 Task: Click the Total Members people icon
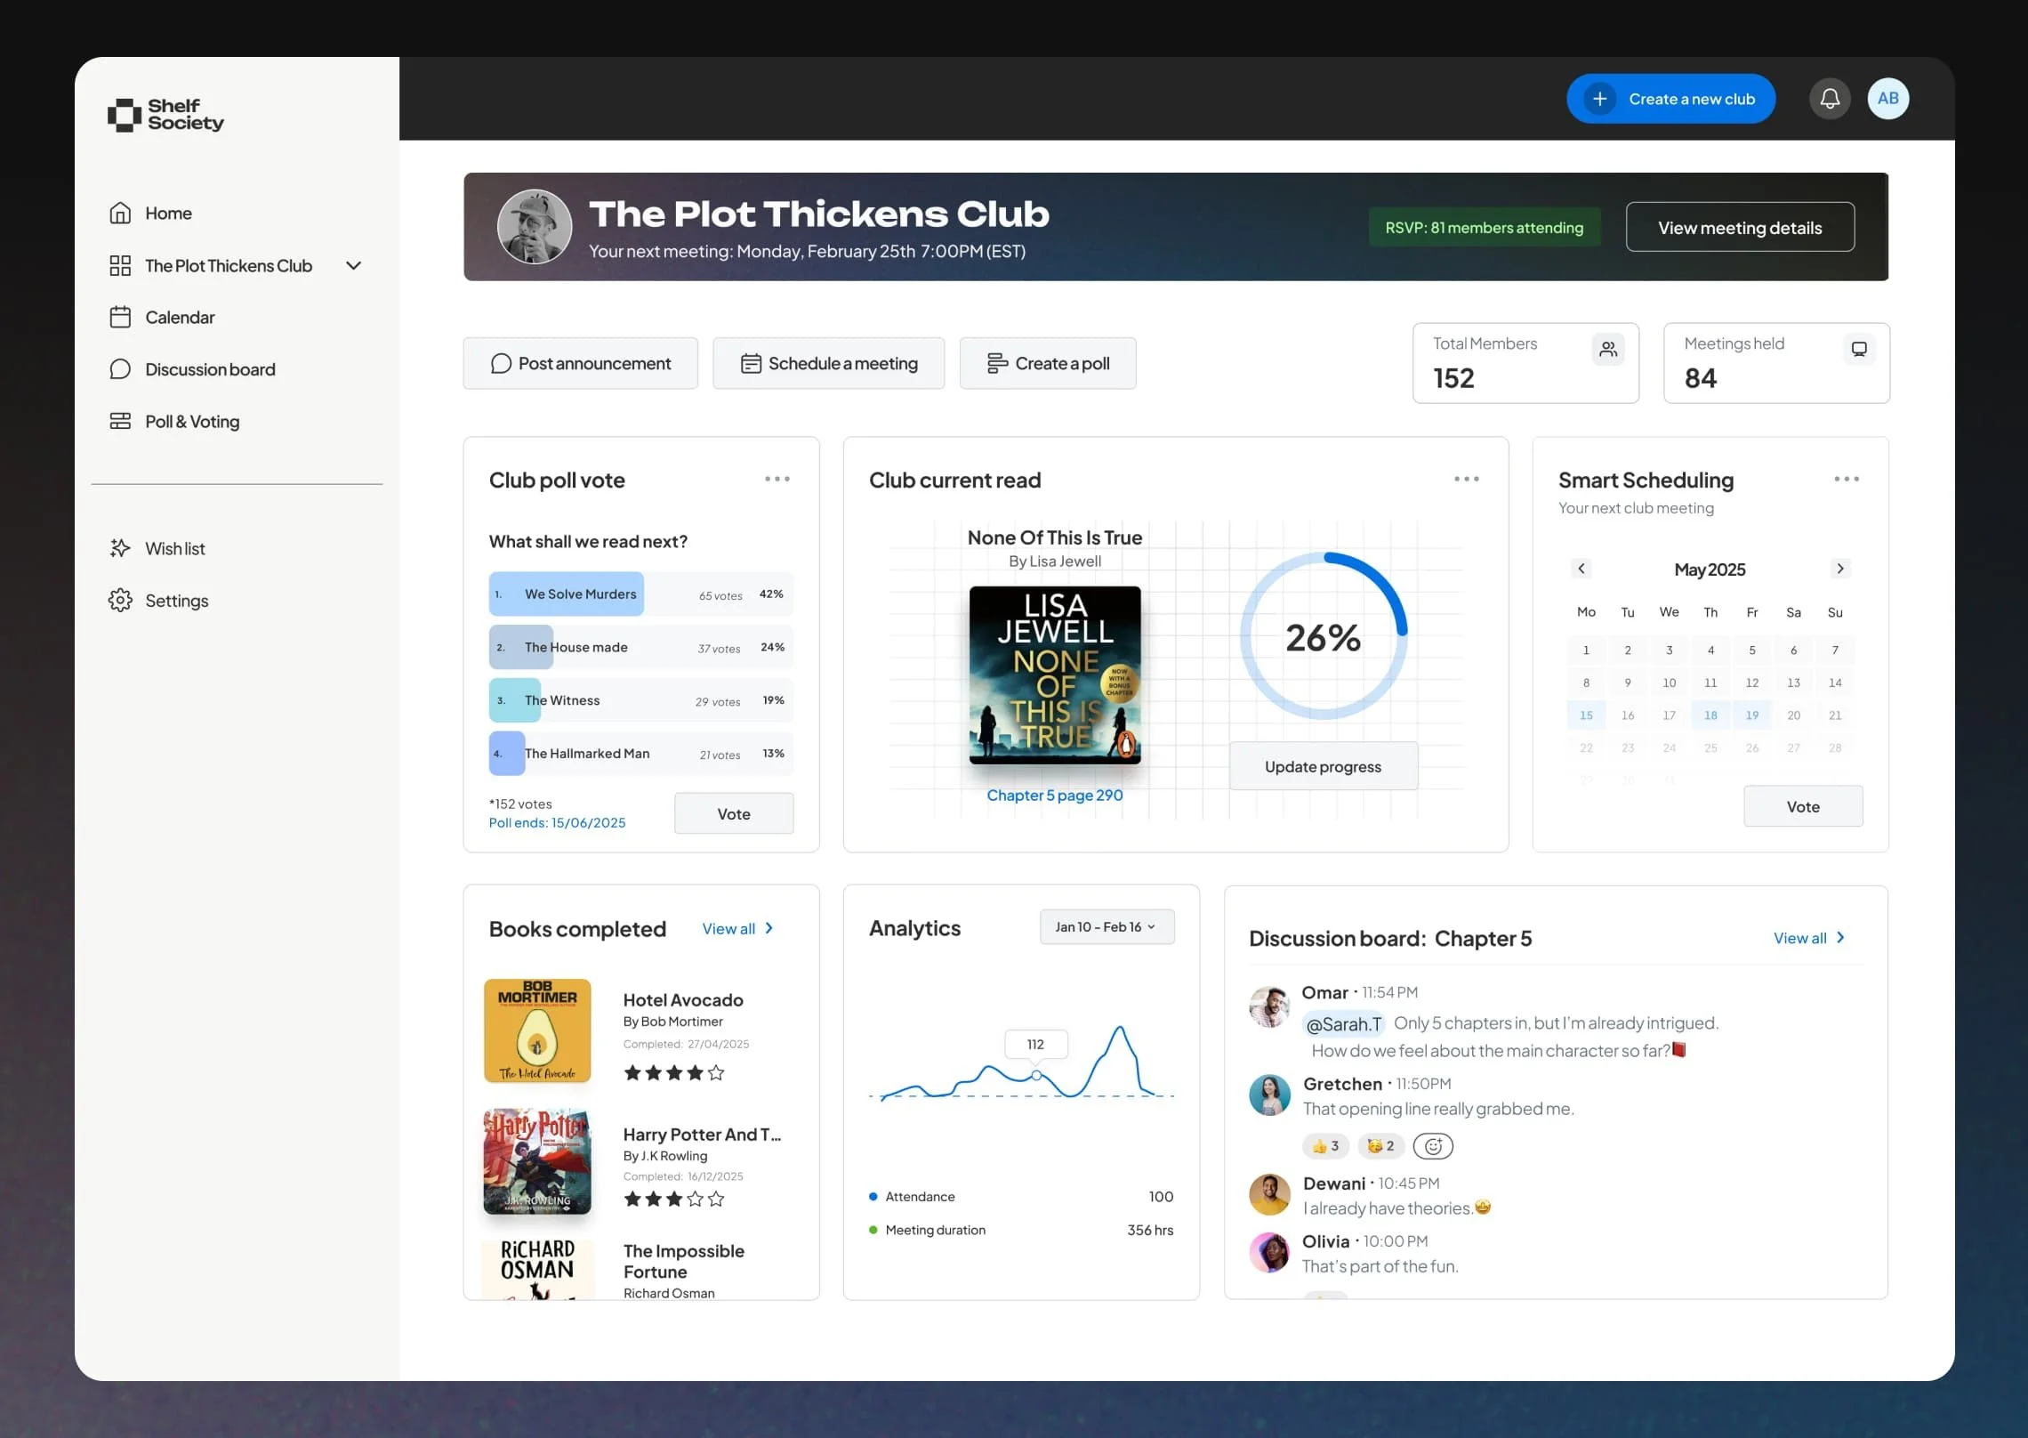tap(1607, 349)
